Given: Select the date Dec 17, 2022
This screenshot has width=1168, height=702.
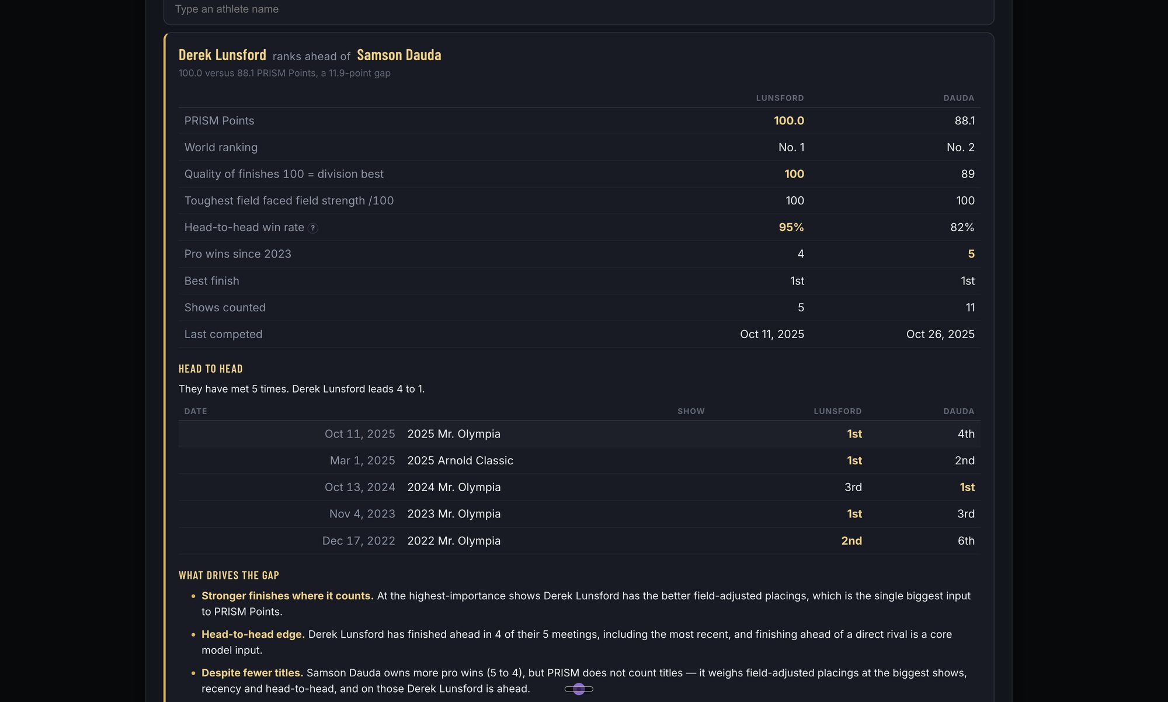Looking at the screenshot, I should point(359,541).
